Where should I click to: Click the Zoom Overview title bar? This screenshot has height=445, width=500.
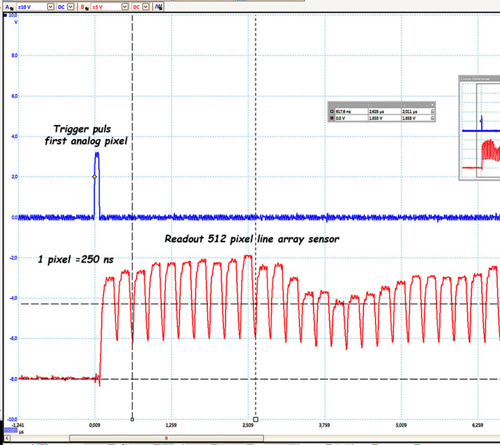pos(478,79)
